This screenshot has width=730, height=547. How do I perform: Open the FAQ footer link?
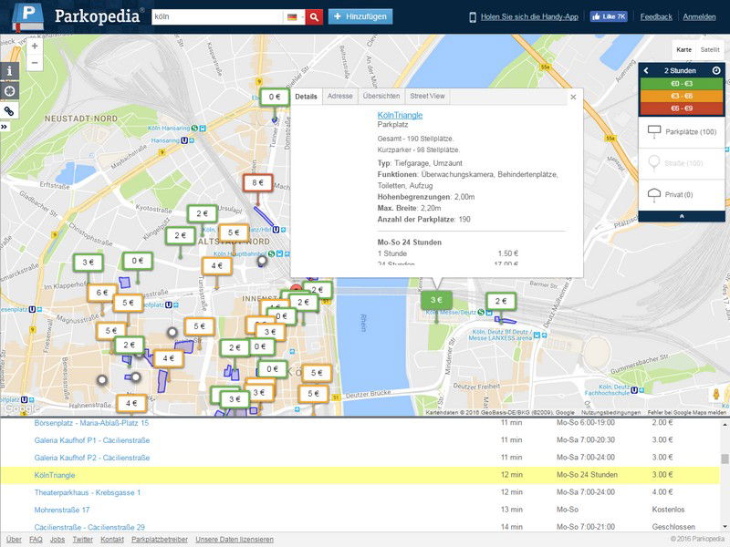coord(36,540)
